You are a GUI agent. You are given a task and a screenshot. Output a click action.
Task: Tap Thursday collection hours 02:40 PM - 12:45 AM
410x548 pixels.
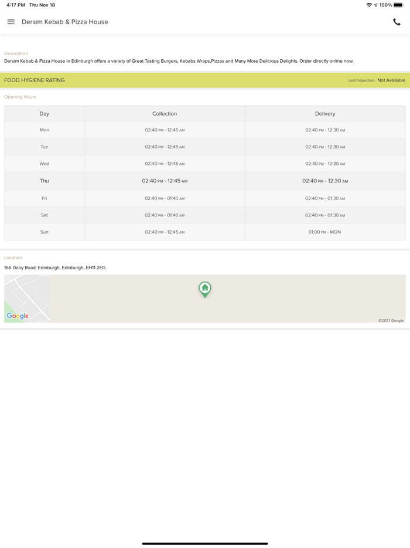pyautogui.click(x=165, y=181)
